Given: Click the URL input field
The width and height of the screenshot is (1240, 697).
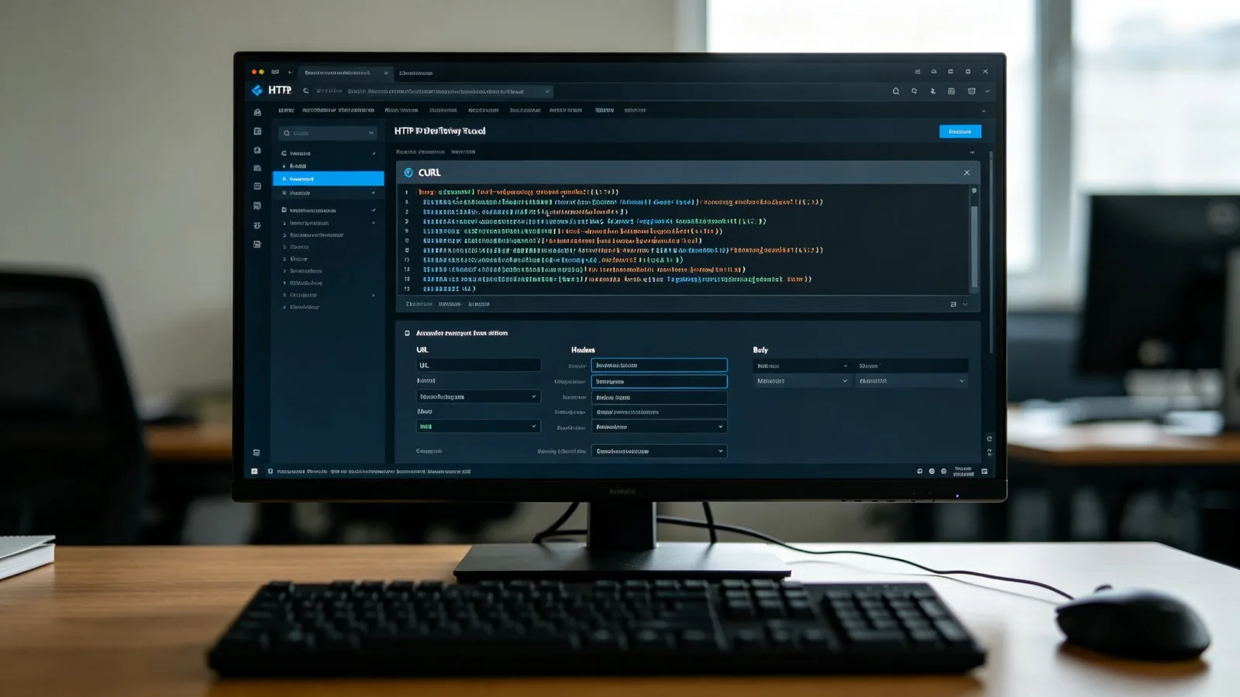Looking at the screenshot, I should (478, 365).
